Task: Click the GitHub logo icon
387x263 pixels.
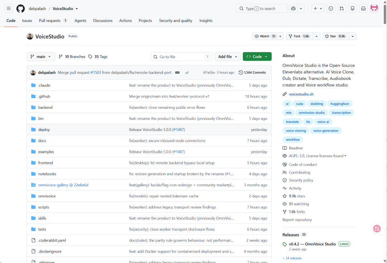Action: [20, 9]
